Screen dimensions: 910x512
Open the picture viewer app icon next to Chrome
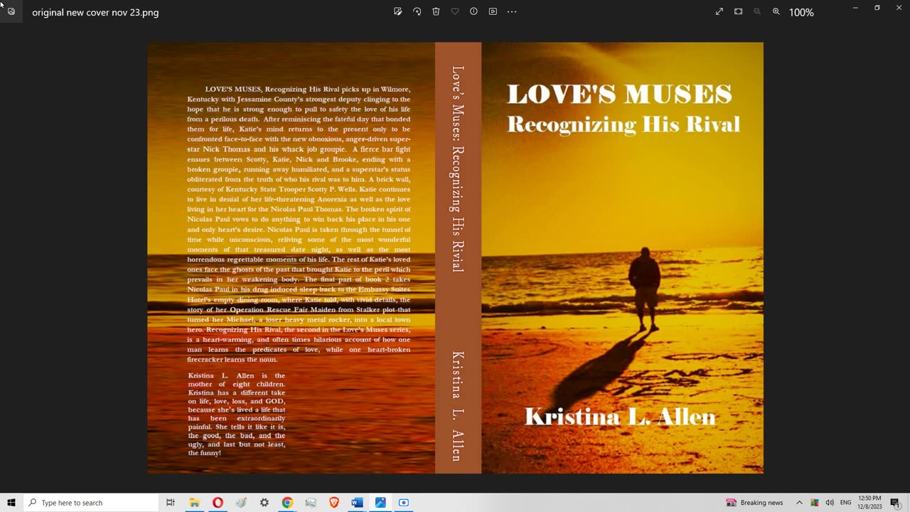pyautogui.click(x=311, y=503)
